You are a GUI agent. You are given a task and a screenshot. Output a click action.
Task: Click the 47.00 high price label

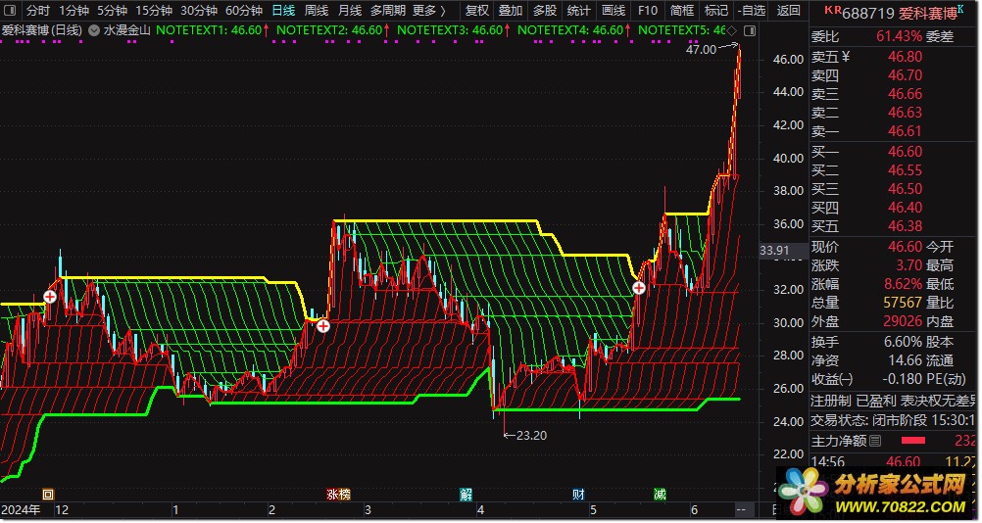(702, 49)
